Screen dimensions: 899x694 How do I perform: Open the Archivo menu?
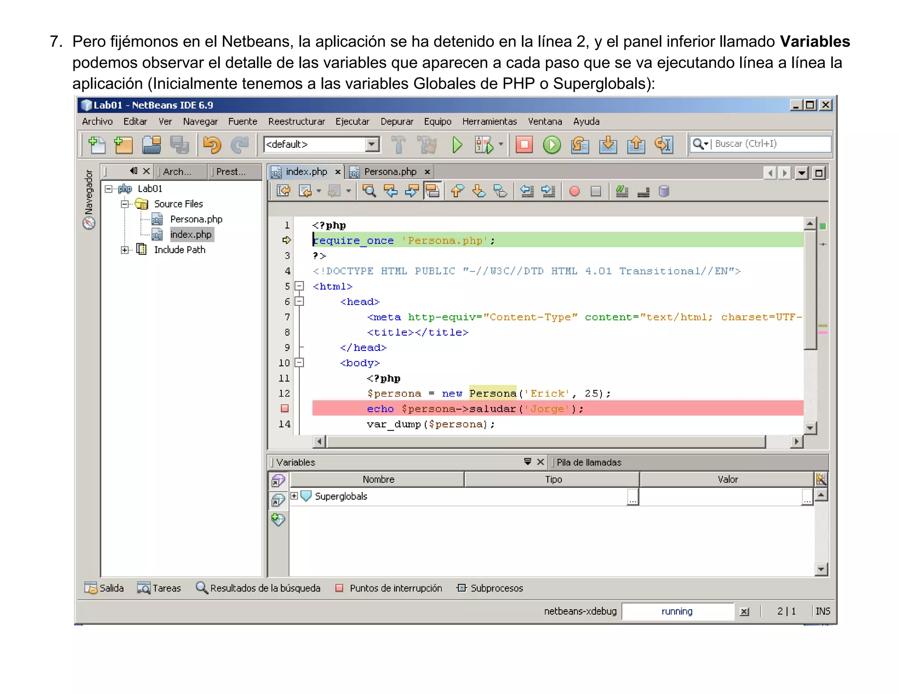pos(97,122)
